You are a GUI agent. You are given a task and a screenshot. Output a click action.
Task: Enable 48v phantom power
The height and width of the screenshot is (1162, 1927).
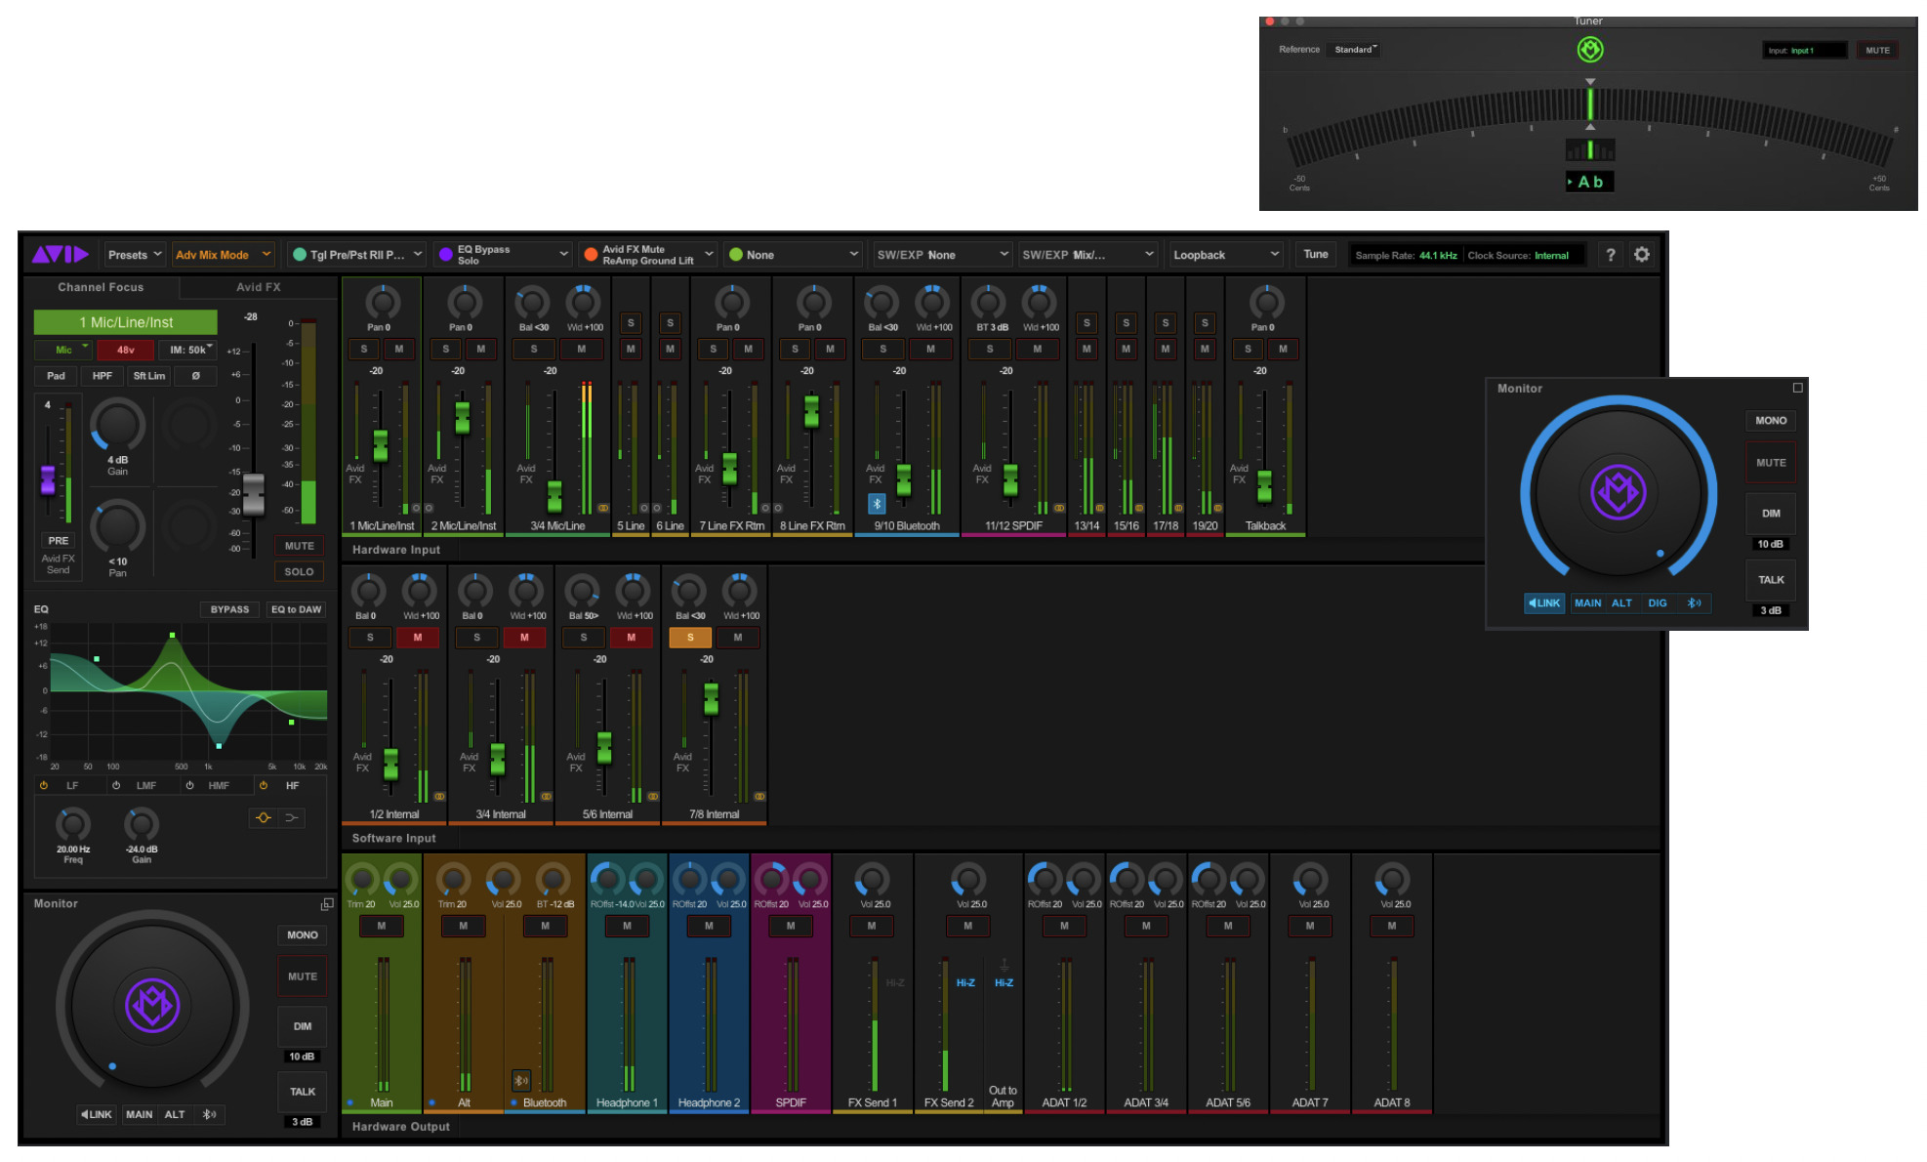126,350
